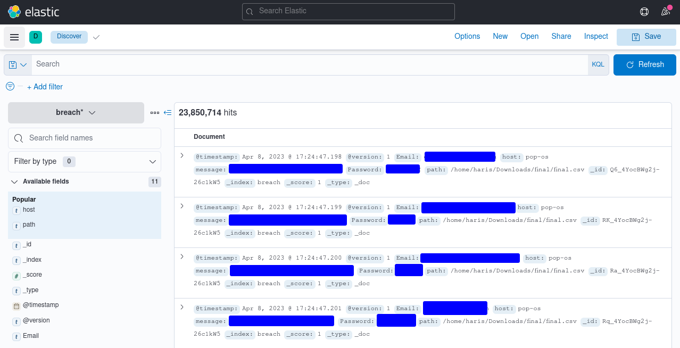680x348 pixels.
Task: Open the Filter by type dropdown
Action: coord(85,162)
